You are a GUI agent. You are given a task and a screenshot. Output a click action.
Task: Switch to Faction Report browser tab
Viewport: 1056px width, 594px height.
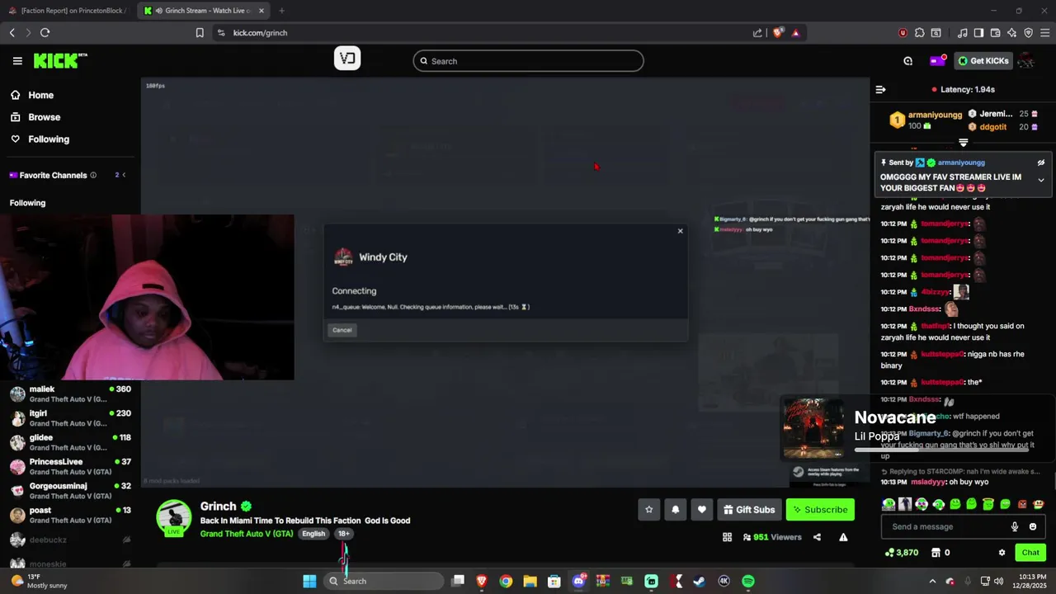pyautogui.click(x=68, y=11)
